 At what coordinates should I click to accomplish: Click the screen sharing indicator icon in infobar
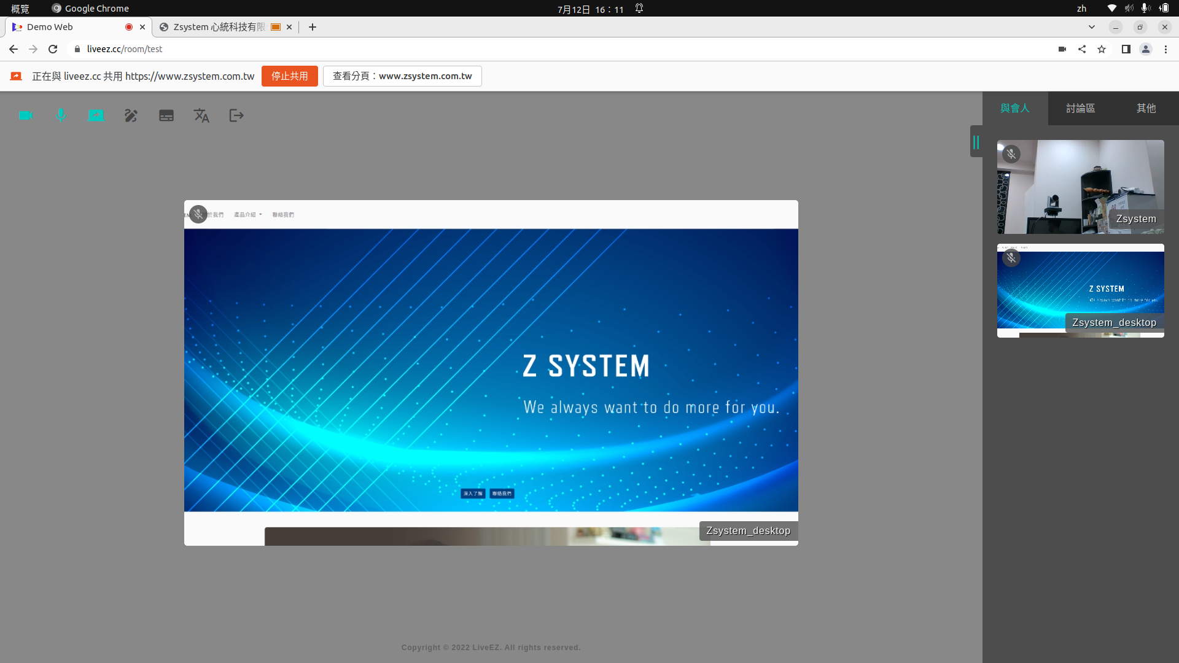pyautogui.click(x=16, y=76)
